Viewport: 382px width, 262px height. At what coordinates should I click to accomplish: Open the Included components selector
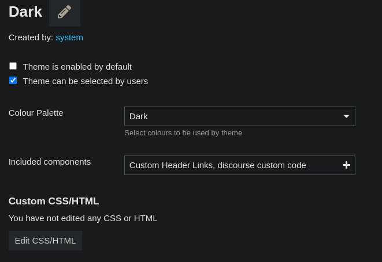pyautogui.click(x=240, y=165)
